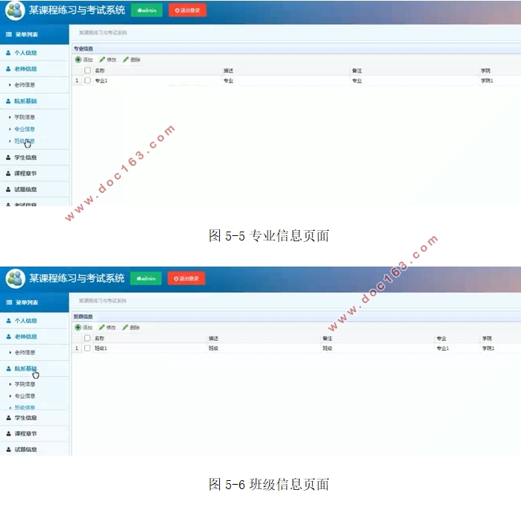Select the 专业1 name cell in 专业信息 table
Image resolution: width=521 pixels, height=510 pixels.
[101, 80]
